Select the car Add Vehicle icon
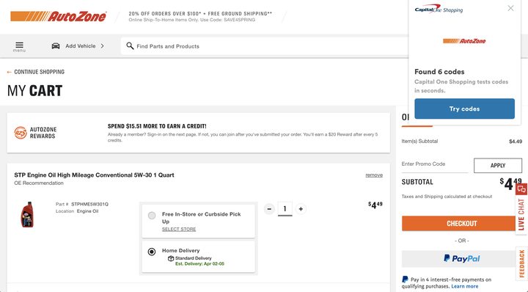This screenshot has width=528, height=292. pos(56,45)
